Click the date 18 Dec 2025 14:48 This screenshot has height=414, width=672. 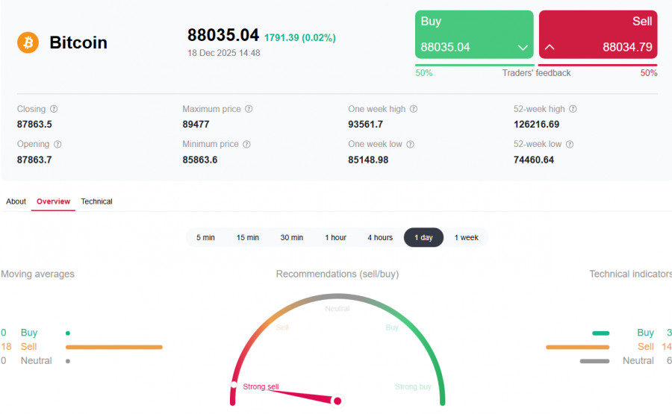click(224, 53)
